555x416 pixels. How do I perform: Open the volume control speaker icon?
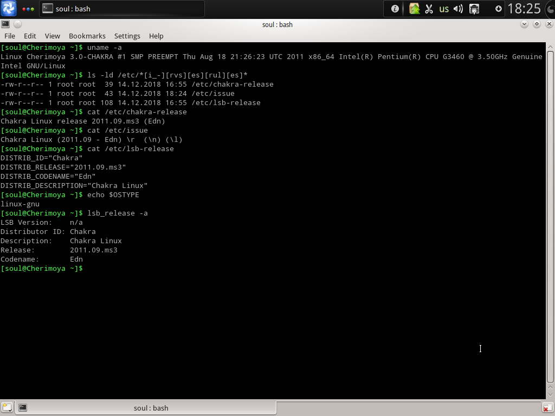coord(459,9)
